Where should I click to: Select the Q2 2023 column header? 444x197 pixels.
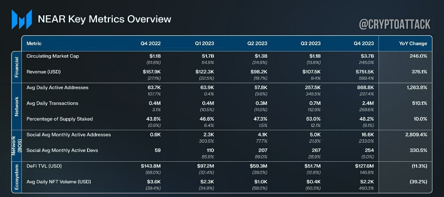click(257, 44)
